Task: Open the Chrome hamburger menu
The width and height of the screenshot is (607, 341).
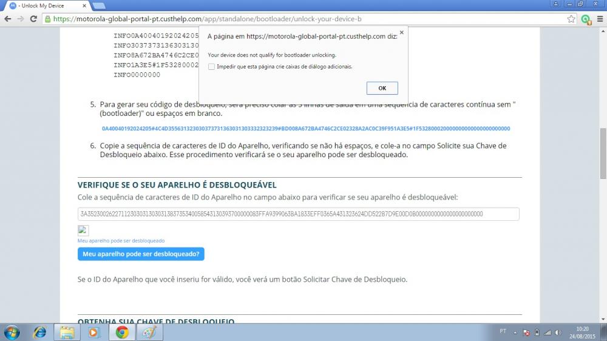Action: click(600, 19)
